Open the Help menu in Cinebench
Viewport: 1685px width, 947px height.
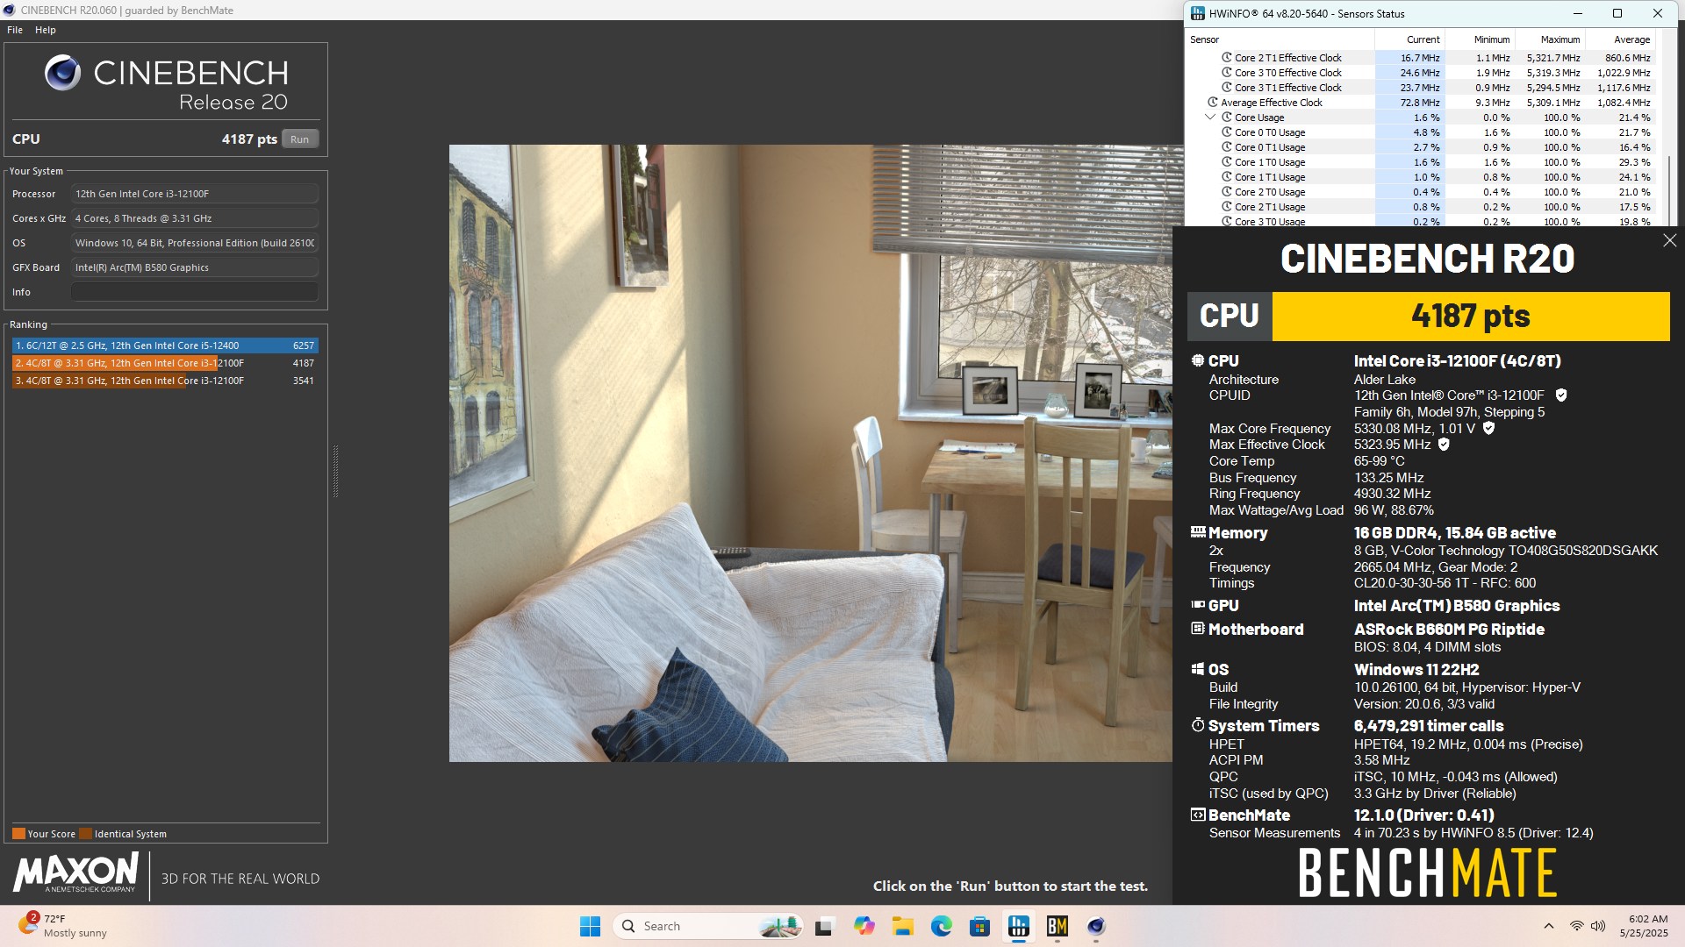click(x=46, y=30)
